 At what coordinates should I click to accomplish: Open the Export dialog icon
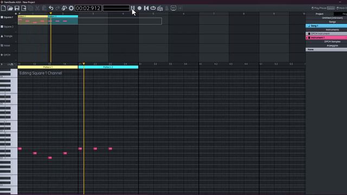coord(24,8)
